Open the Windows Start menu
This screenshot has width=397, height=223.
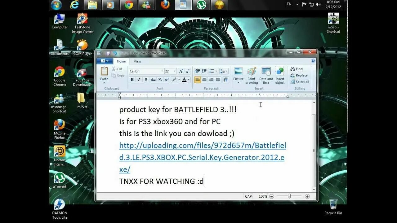pyautogui.click(x=56, y=5)
